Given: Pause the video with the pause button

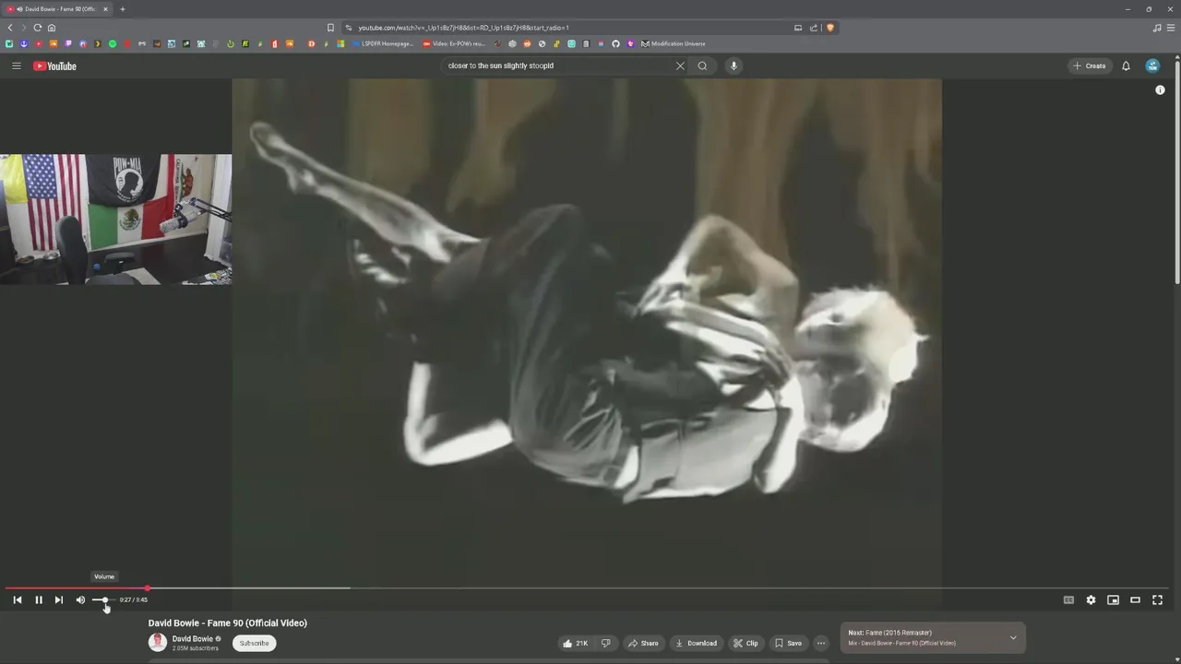Looking at the screenshot, I should click(x=39, y=599).
